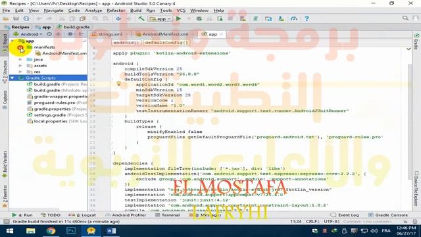The width and height of the screenshot is (421, 237).
Task: Click the defaultConfig{} breadcrumb
Action: pyautogui.click(x=166, y=42)
